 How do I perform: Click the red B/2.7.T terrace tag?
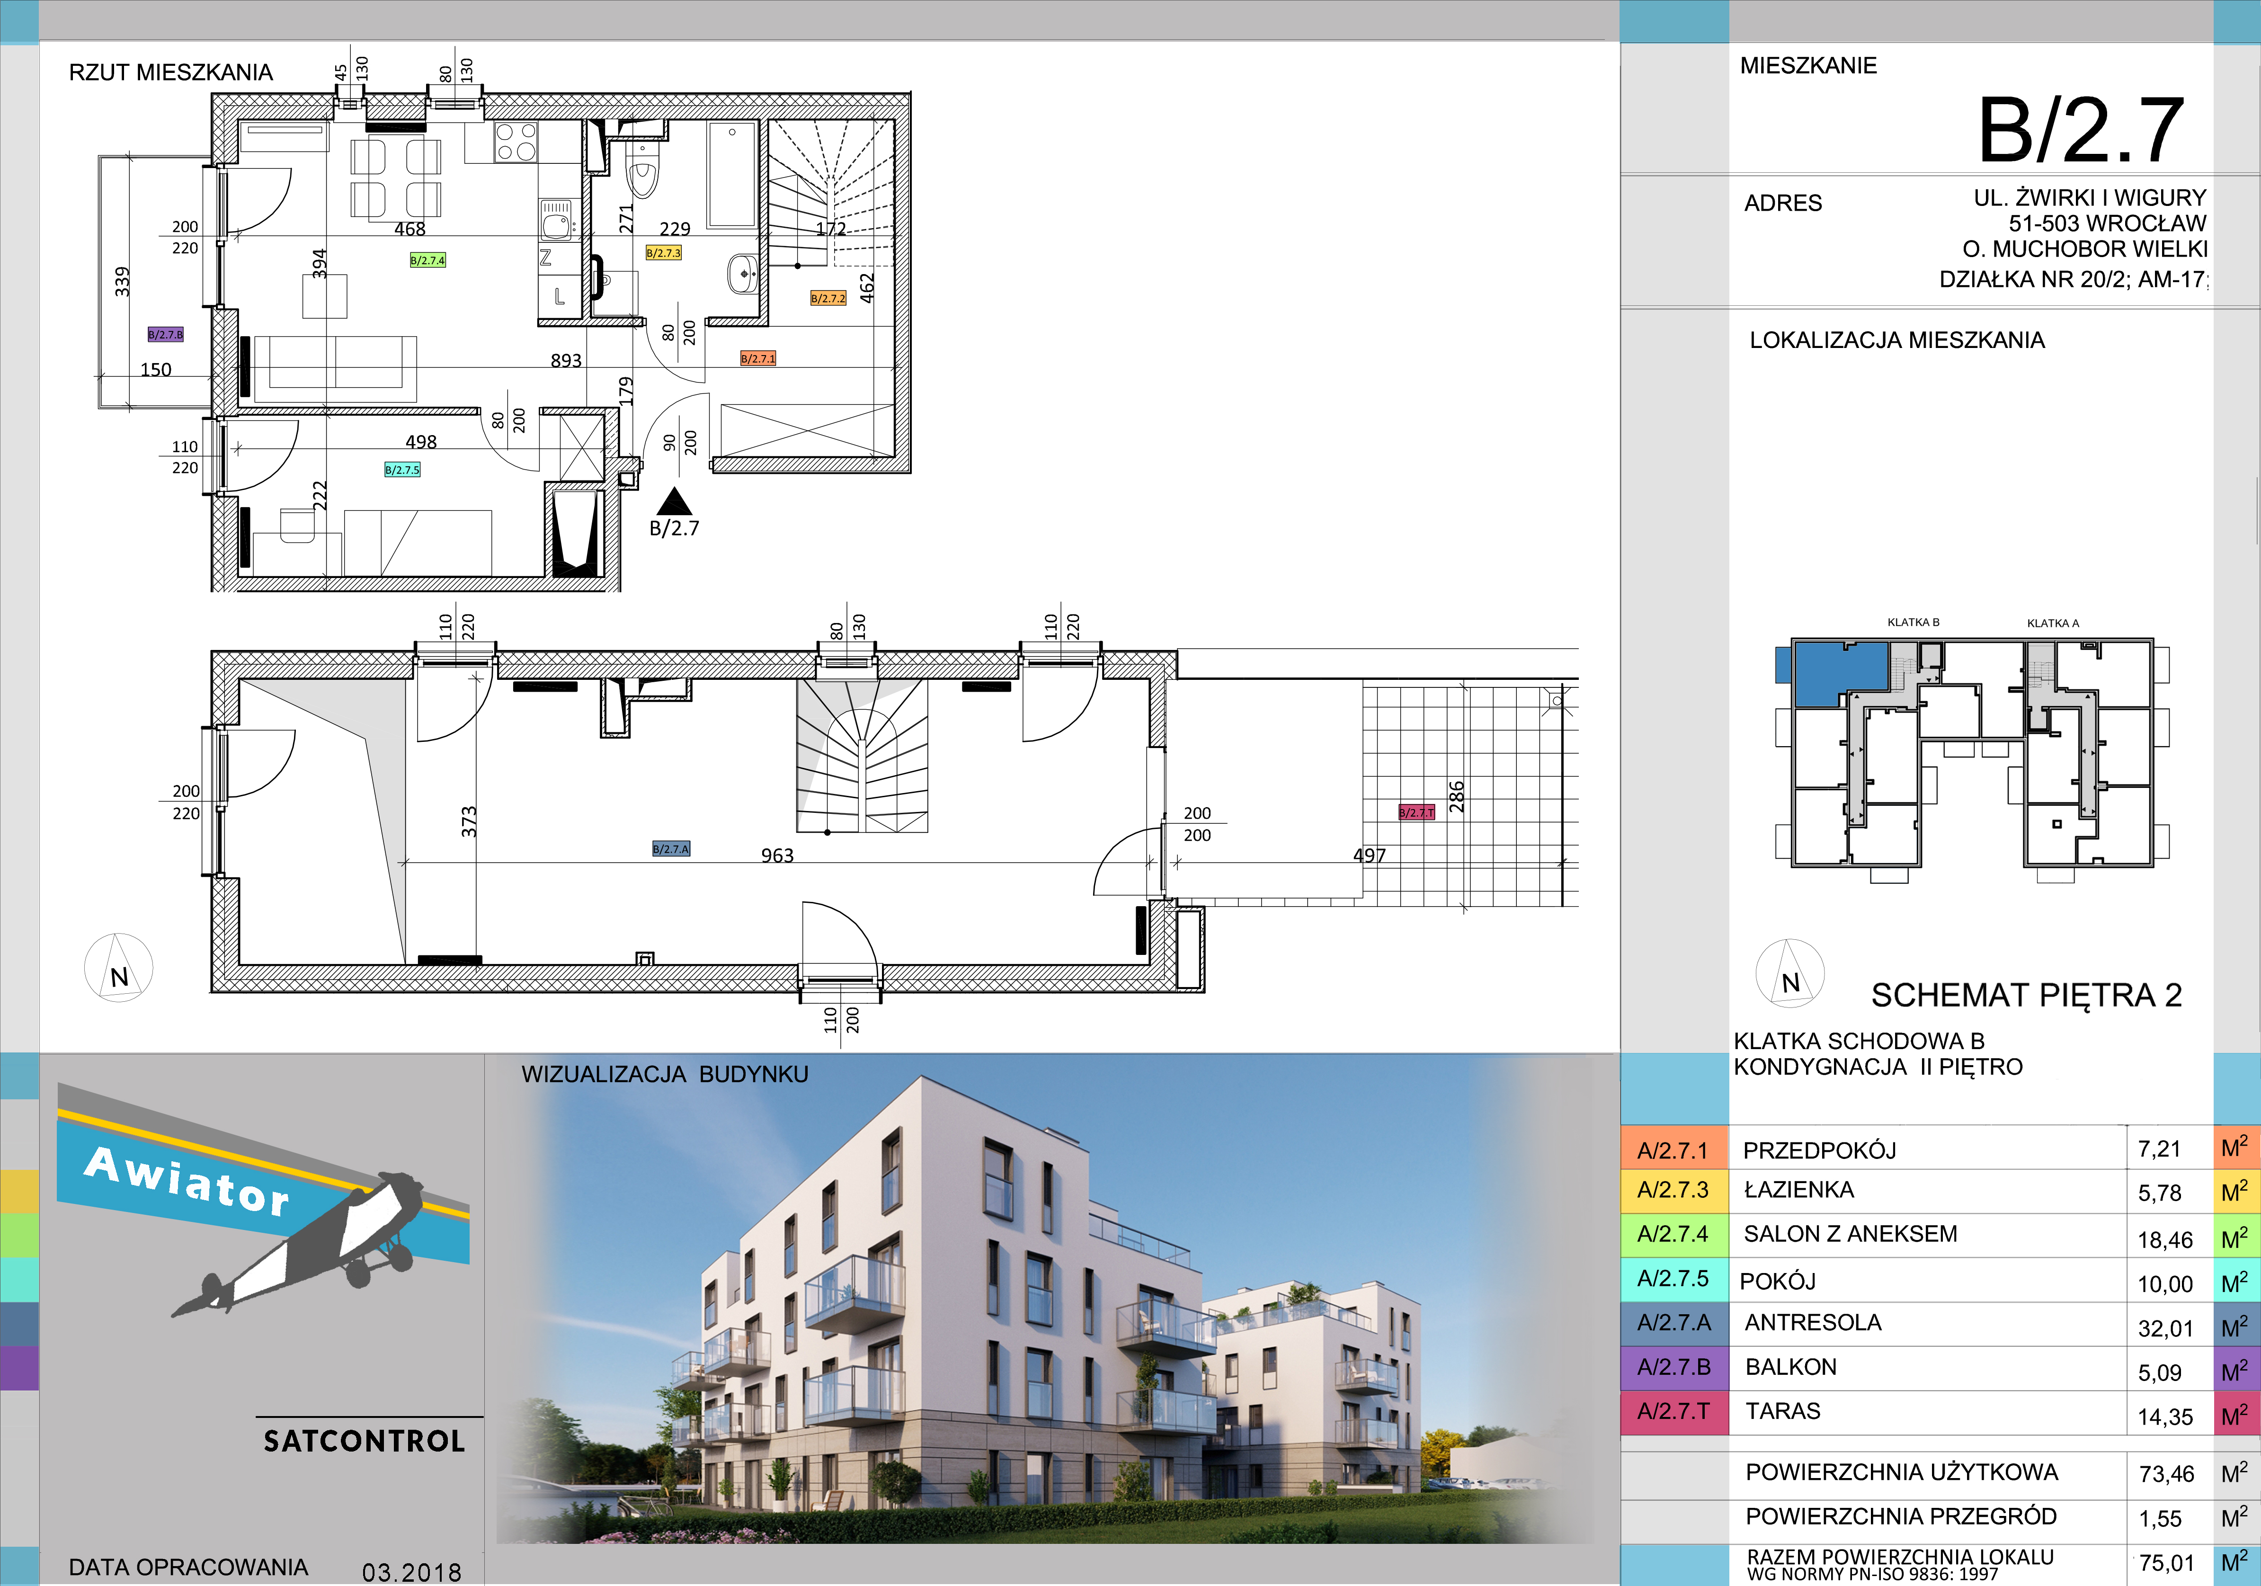(x=1417, y=813)
